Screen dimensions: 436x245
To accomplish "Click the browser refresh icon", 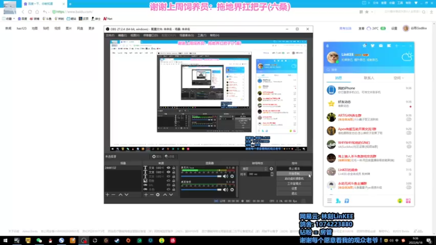I will pyautogui.click(x=30, y=11).
